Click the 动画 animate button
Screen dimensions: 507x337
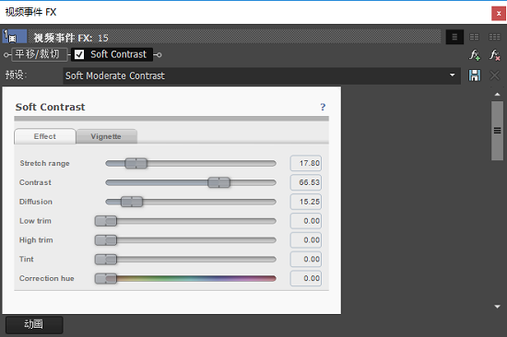click(34, 324)
